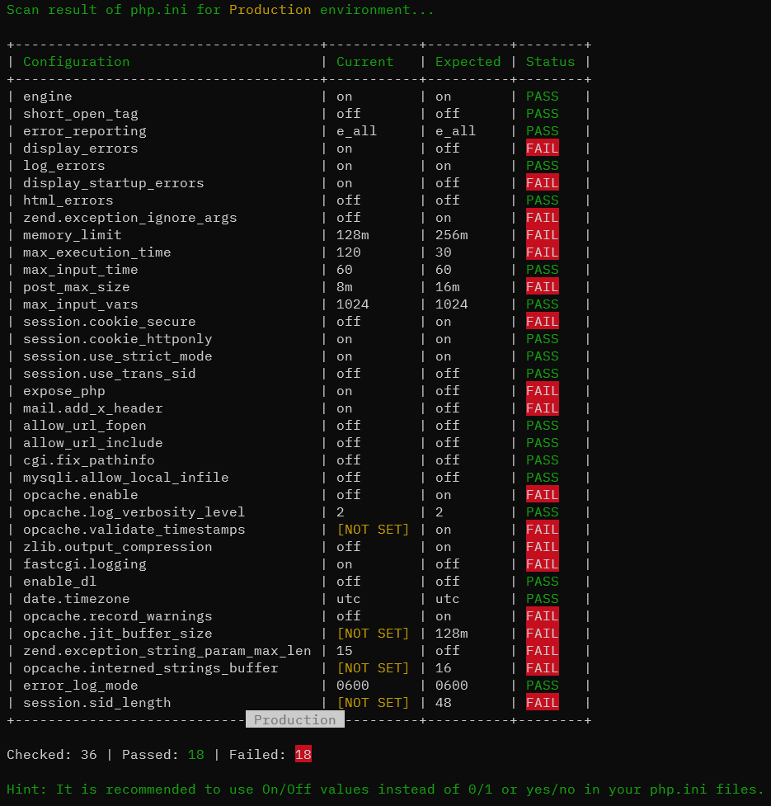Click Production in the title line

pyautogui.click(x=270, y=10)
